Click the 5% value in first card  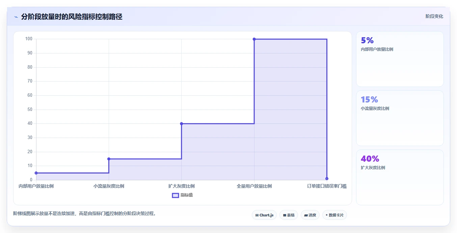point(367,41)
